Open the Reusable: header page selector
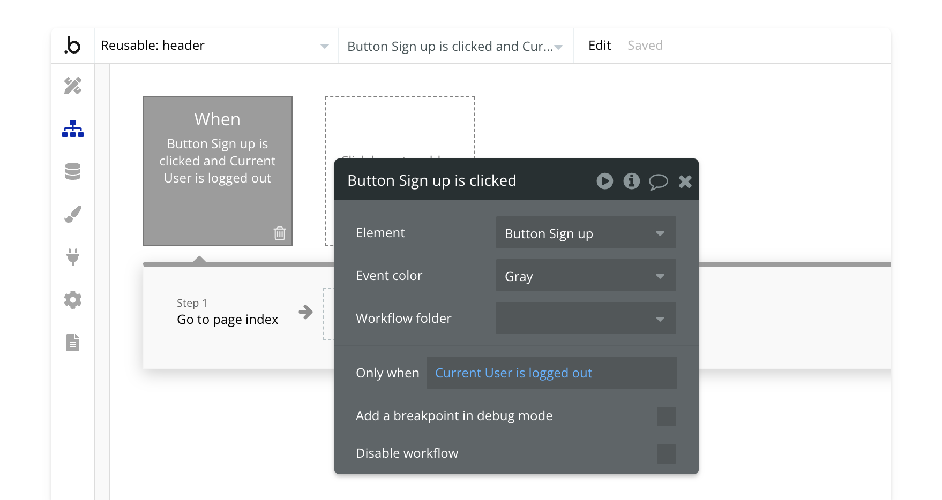The width and height of the screenshot is (942, 500). pyautogui.click(x=214, y=46)
